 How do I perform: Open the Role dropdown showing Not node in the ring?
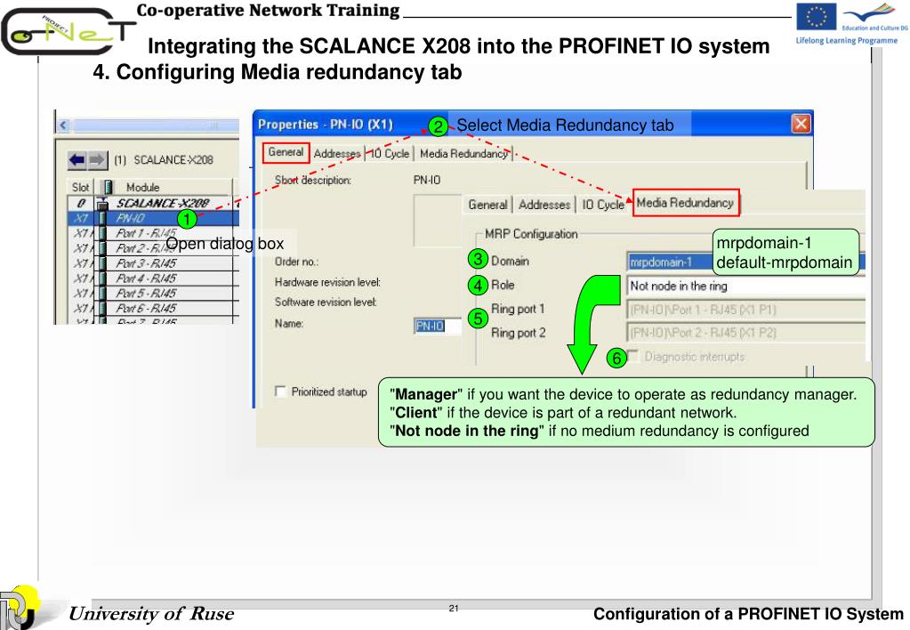coord(745,286)
